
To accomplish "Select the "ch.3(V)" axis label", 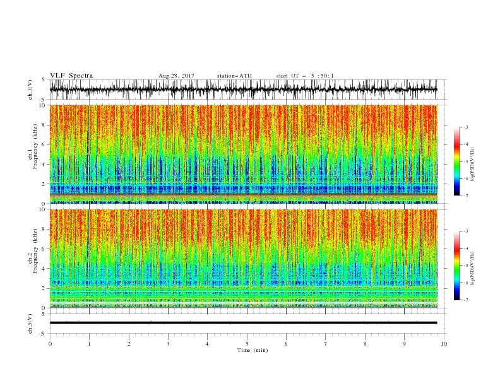I will click(x=30, y=324).
